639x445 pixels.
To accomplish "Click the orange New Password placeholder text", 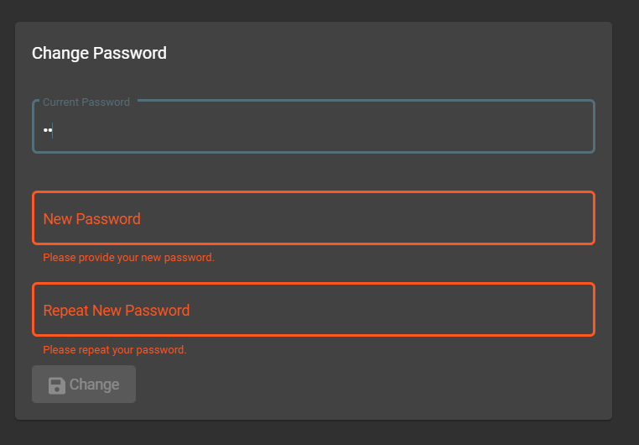I will (x=91, y=219).
